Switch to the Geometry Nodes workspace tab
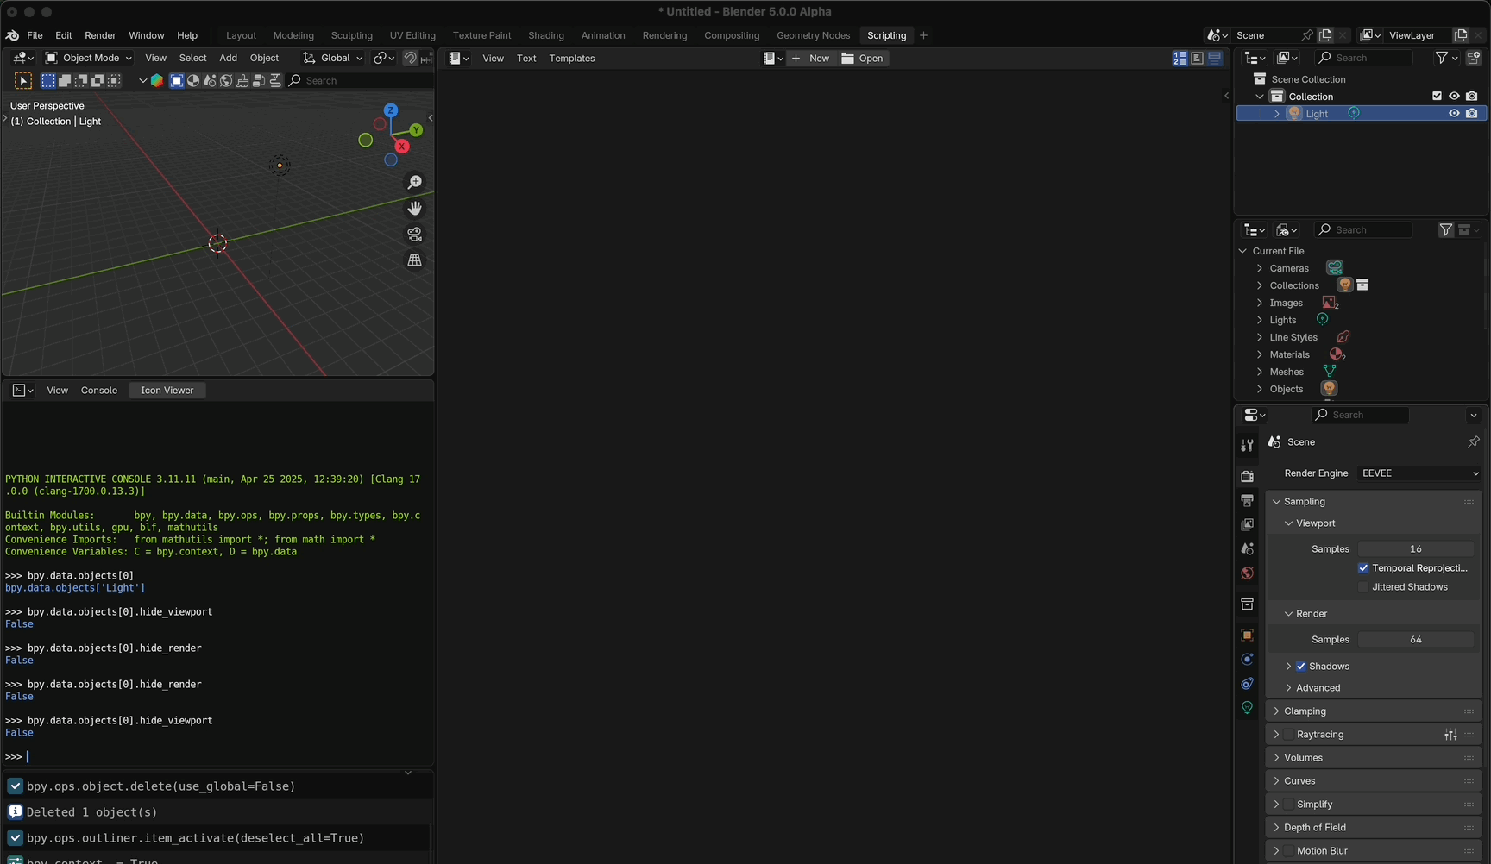The width and height of the screenshot is (1491, 864). [x=813, y=35]
